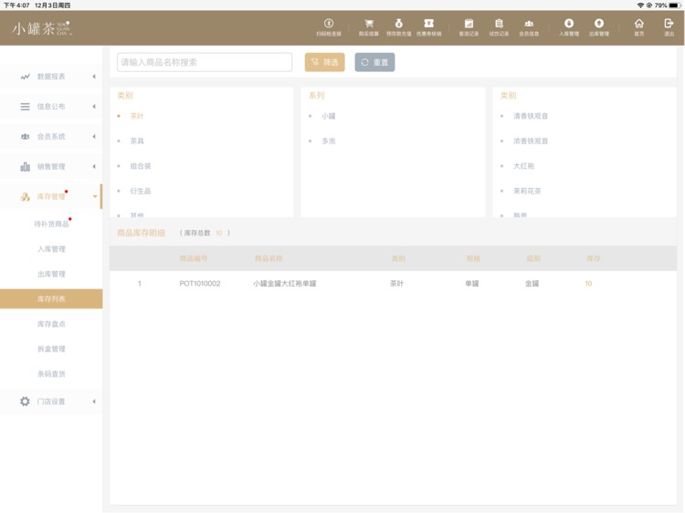
Task: Open 库存盘点 submenu item
Action: point(51,324)
